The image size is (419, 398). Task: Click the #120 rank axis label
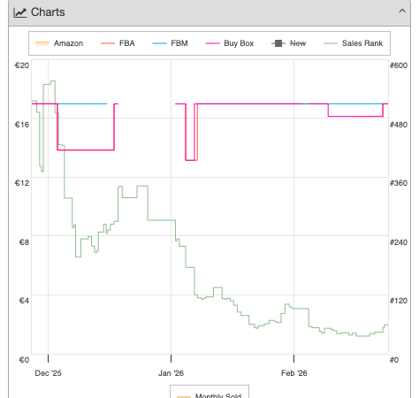[399, 301]
